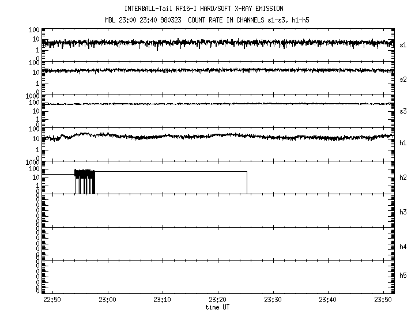Click the 23:00 time axis label
Viewport: 415px width, 317px height.
(x=107, y=300)
